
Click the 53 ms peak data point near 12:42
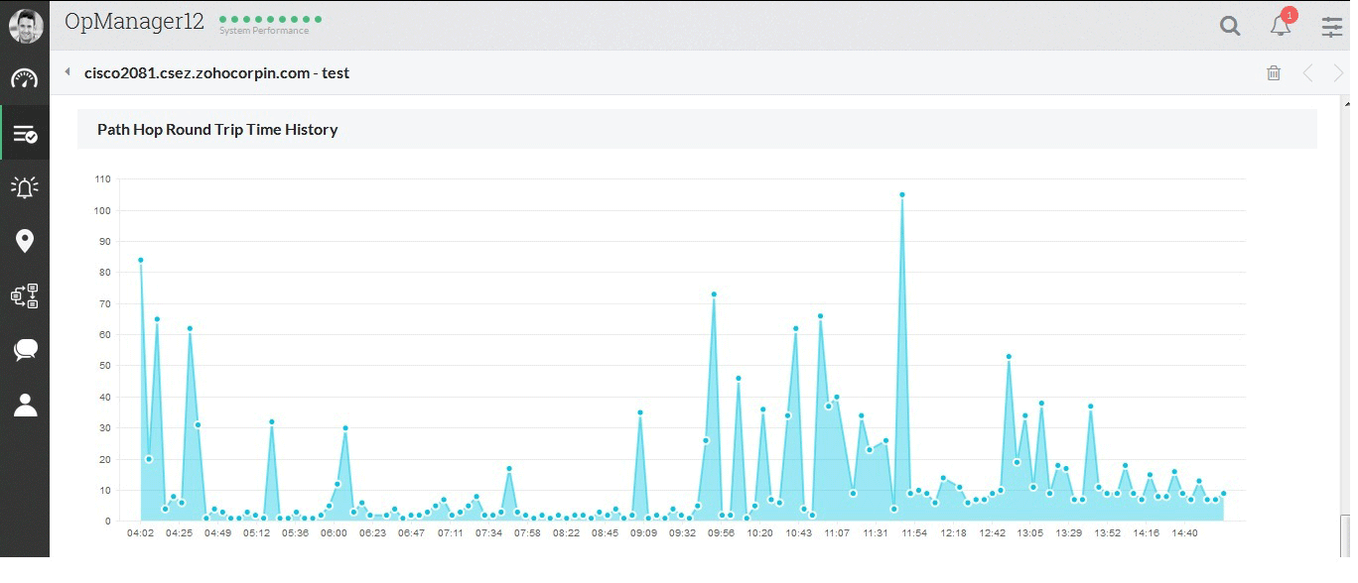(1009, 356)
